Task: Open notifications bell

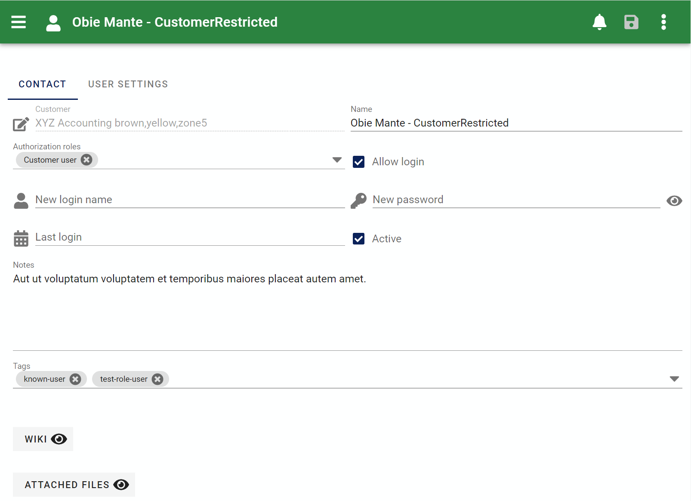Action: tap(599, 22)
